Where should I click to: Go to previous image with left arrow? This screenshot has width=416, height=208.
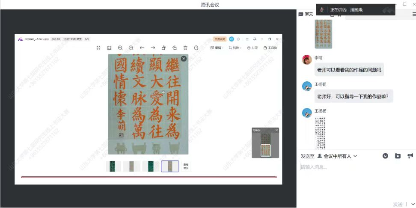tap(142, 48)
